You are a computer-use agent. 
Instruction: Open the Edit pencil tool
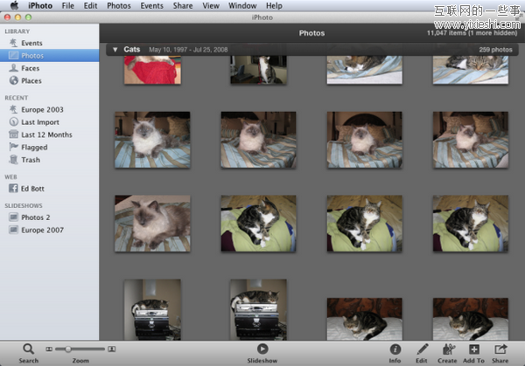pos(422,349)
